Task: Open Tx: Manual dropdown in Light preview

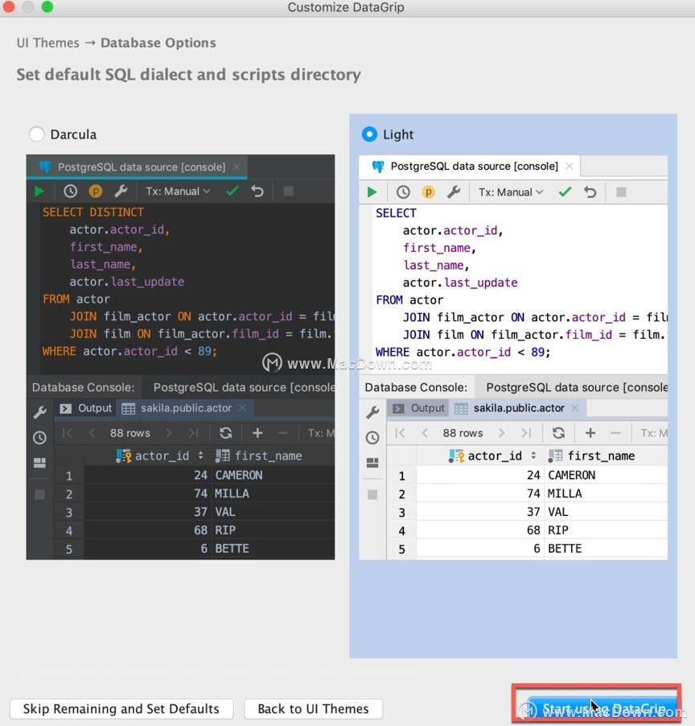Action: pyautogui.click(x=510, y=192)
